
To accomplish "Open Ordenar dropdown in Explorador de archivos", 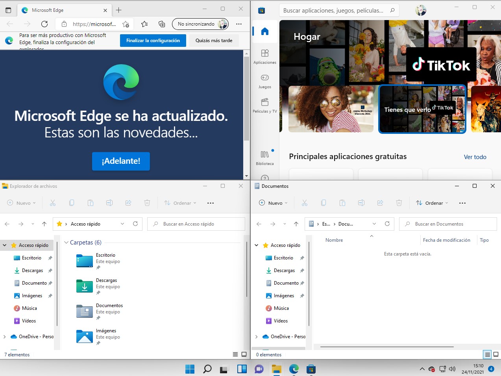I will click(x=180, y=203).
